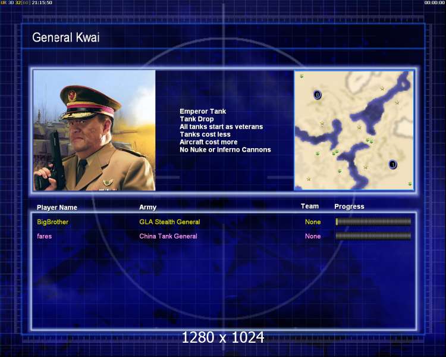
Task: Select start position marker 1 on map
Action: tap(392, 164)
